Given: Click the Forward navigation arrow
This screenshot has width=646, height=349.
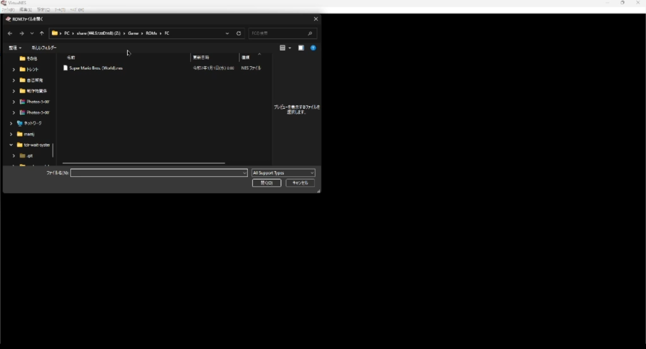Looking at the screenshot, I should (x=21, y=33).
